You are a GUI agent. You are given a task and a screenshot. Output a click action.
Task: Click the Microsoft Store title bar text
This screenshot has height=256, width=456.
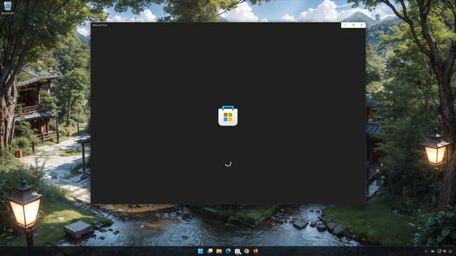[x=100, y=26]
